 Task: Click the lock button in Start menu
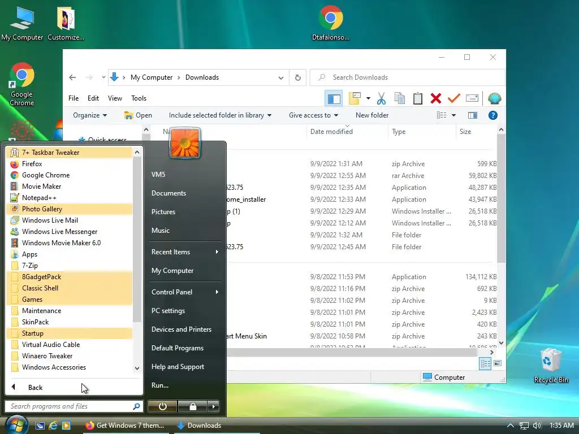coord(192,406)
